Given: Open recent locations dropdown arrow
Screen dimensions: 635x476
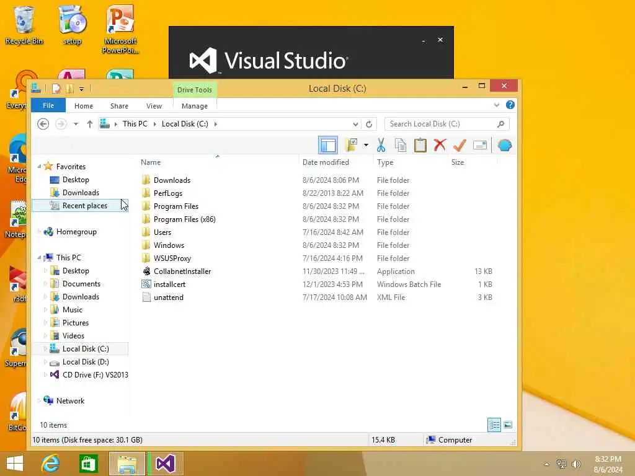Looking at the screenshot, I should [x=76, y=124].
